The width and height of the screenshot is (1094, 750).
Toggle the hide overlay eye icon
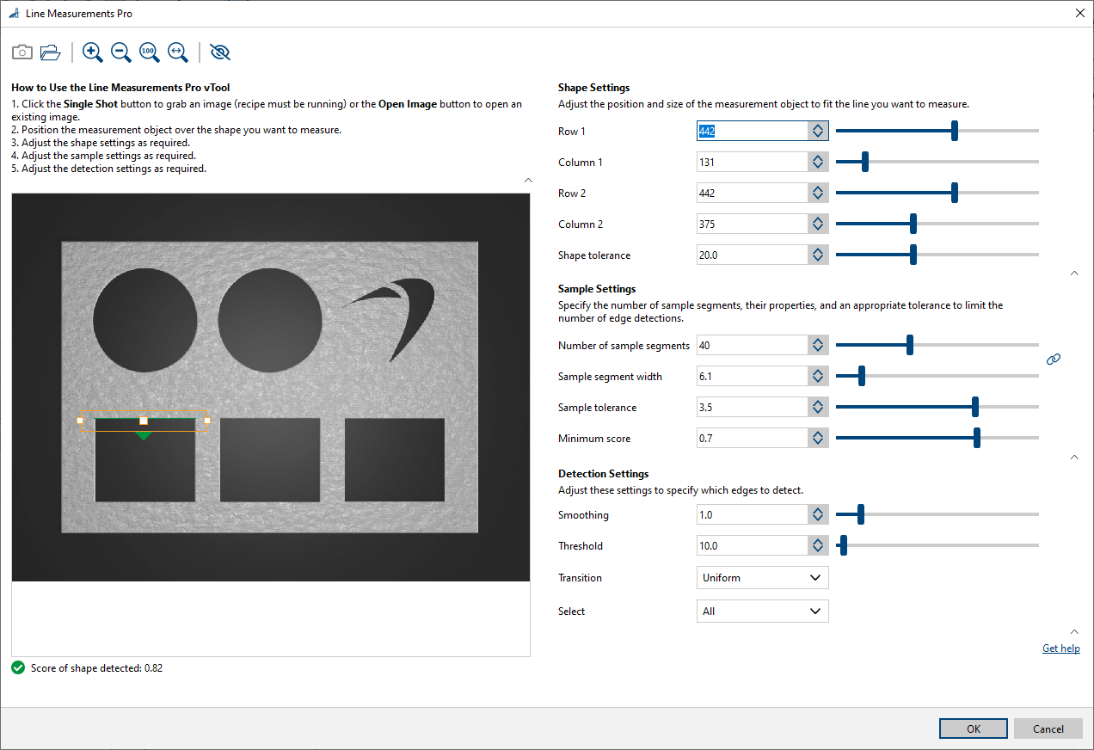[x=220, y=52]
